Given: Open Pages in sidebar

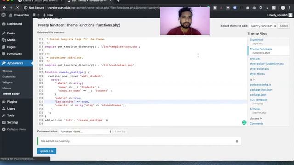Looking at the screenshot, I should pos(11,47).
